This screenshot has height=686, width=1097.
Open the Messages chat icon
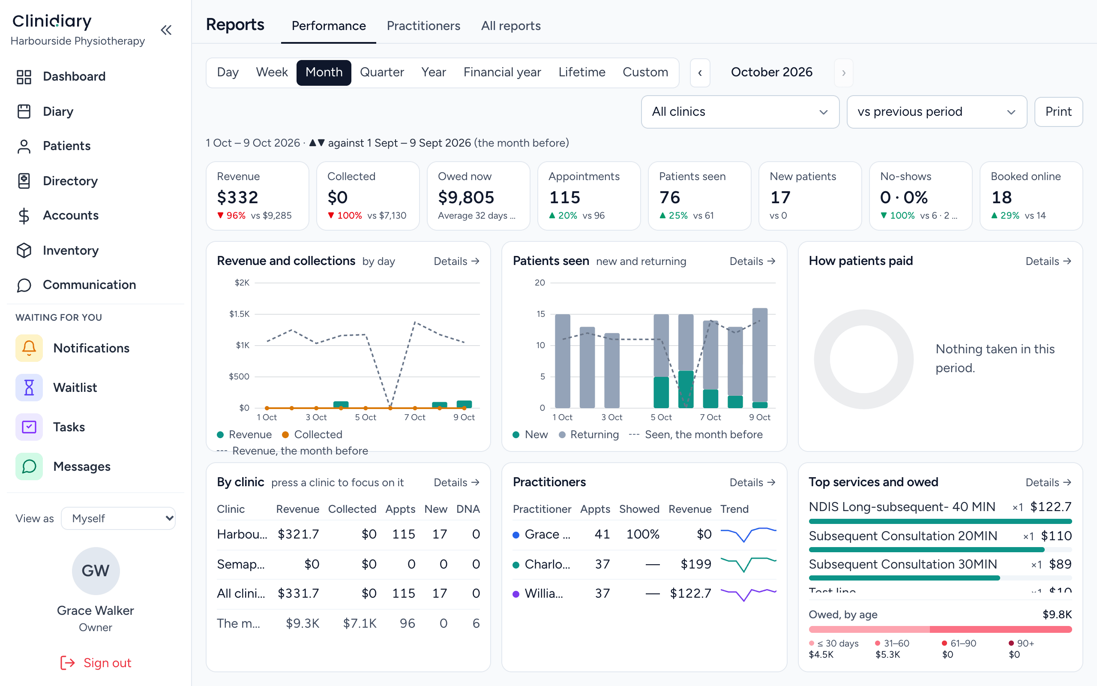tap(29, 466)
